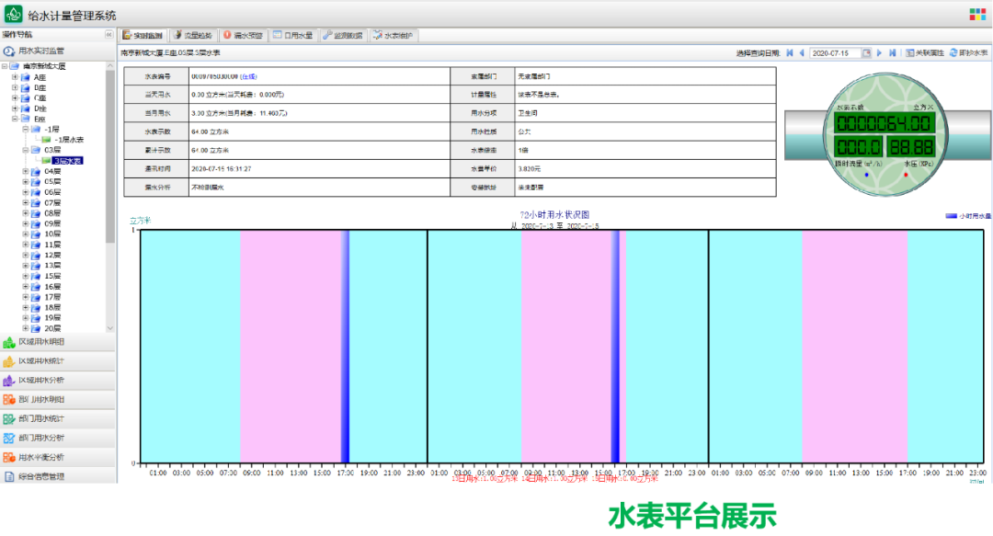Go to the previous day arrow

coord(801,53)
